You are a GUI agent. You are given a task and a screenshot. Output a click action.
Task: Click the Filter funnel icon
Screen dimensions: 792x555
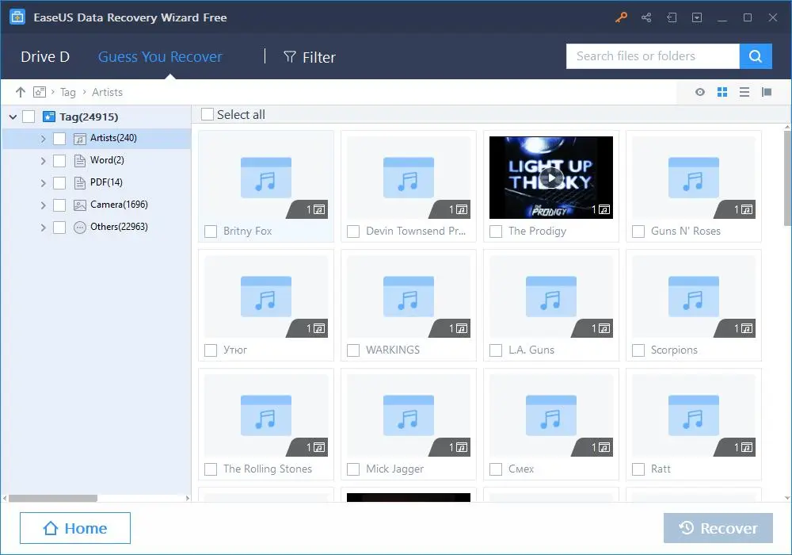tap(289, 56)
